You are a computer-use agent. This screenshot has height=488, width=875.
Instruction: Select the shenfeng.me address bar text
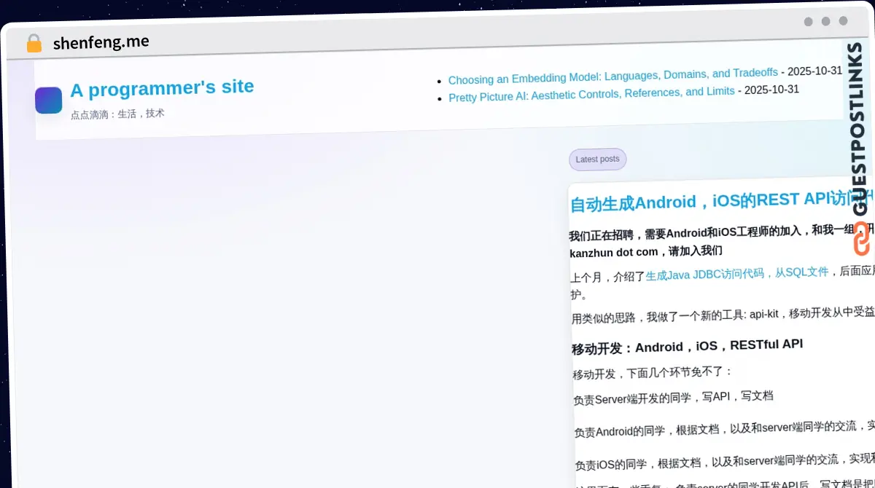pos(101,42)
